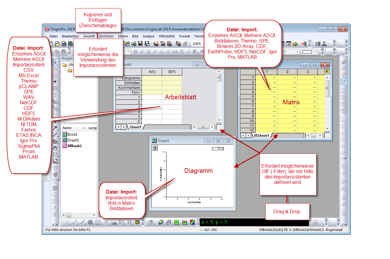Image resolution: width=390 pixels, height=259 pixels.
Task: Click the Save Project disk icon
Action: coord(140,44)
